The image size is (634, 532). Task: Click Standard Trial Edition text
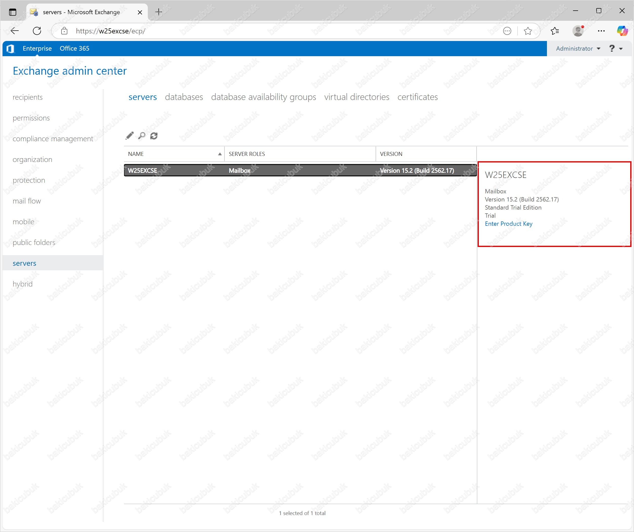pyautogui.click(x=513, y=208)
